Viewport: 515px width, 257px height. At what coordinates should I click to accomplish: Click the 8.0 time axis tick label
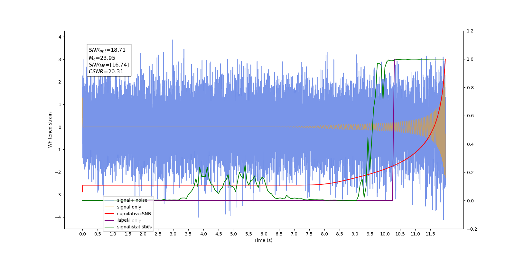tap(324, 234)
